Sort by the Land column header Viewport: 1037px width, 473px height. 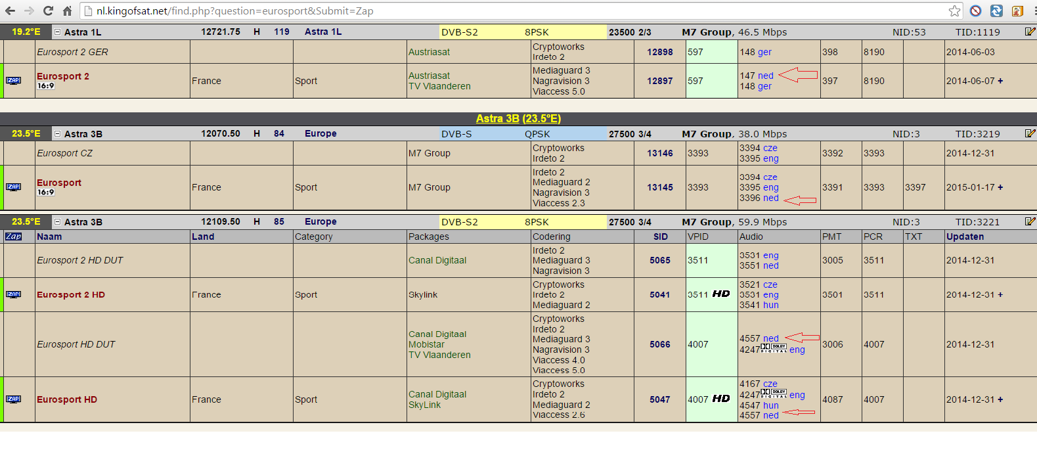[203, 236]
